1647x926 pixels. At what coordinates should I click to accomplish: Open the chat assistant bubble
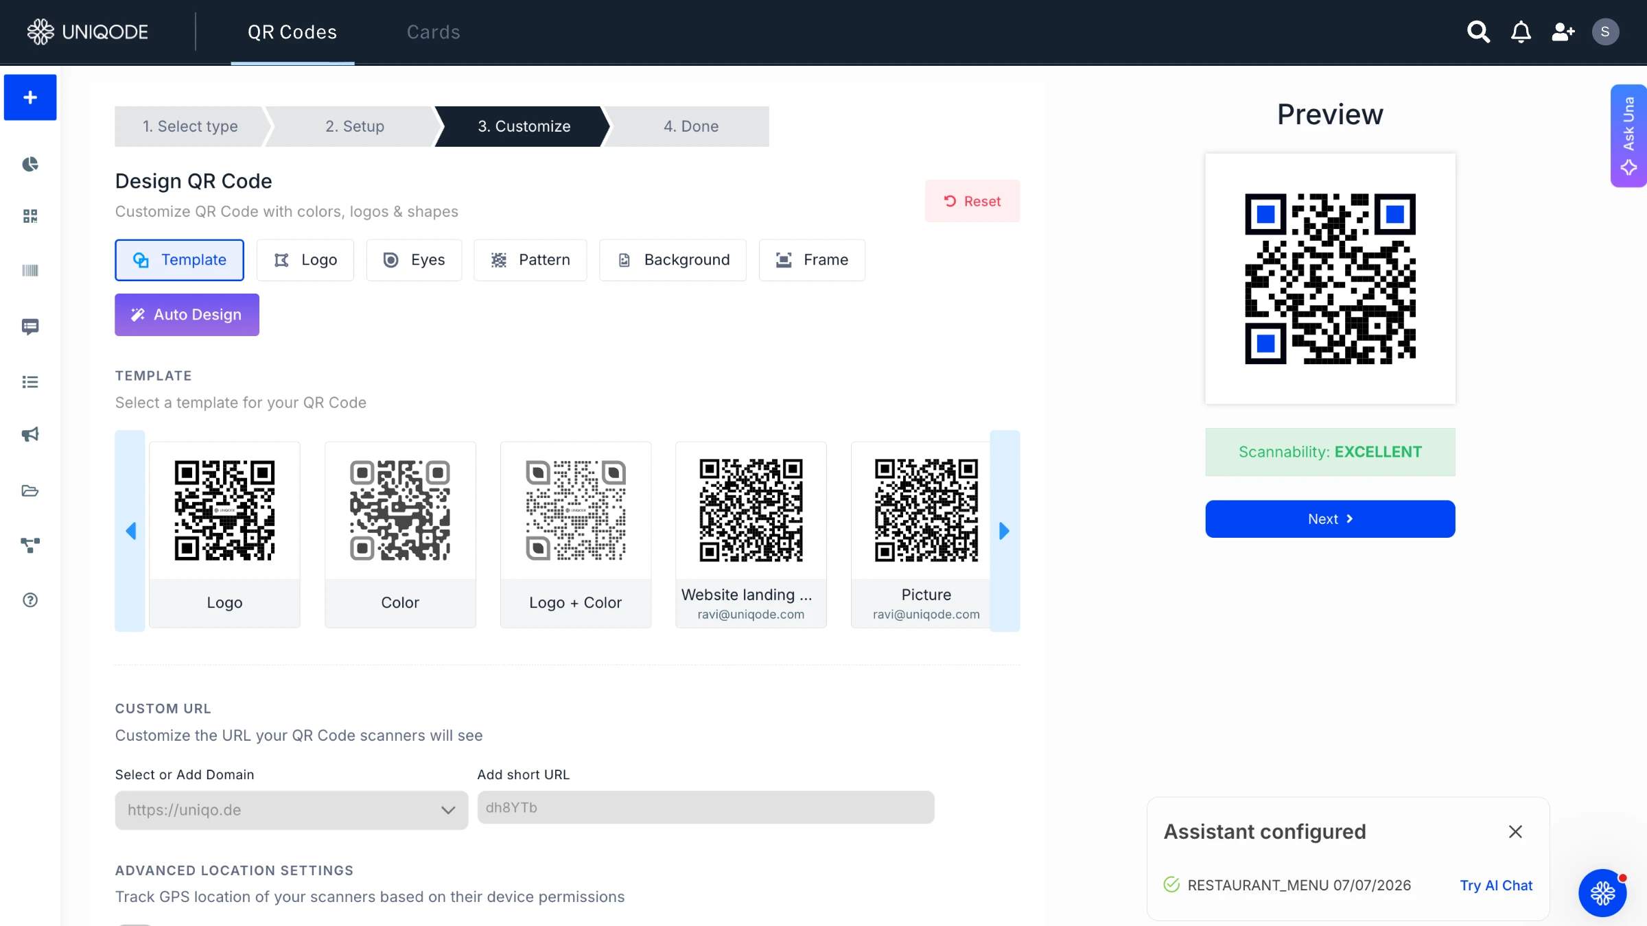click(1602, 893)
